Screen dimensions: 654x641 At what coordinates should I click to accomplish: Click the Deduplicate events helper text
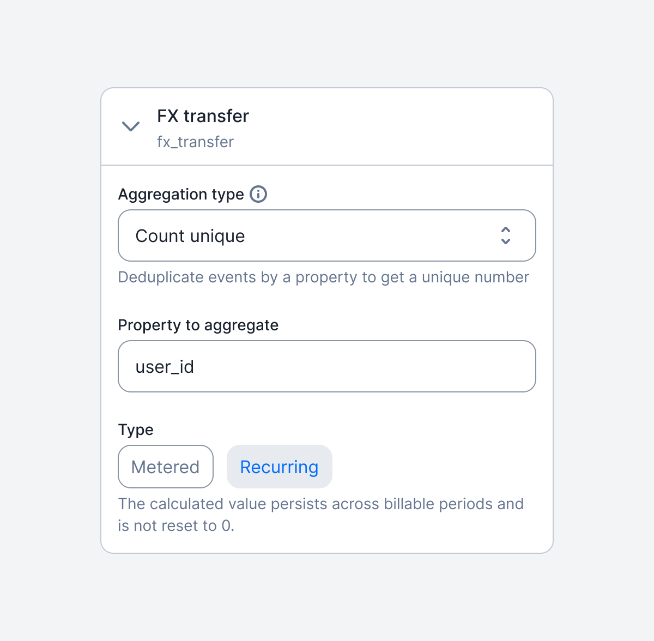pyautogui.click(x=323, y=277)
